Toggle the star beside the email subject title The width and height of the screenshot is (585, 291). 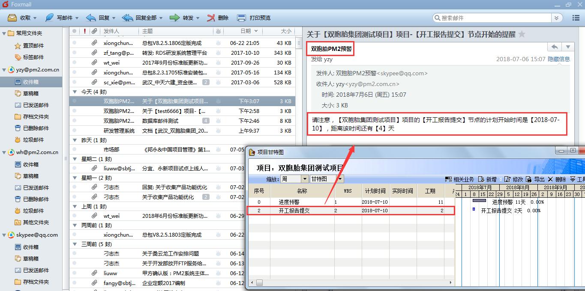coord(522,34)
